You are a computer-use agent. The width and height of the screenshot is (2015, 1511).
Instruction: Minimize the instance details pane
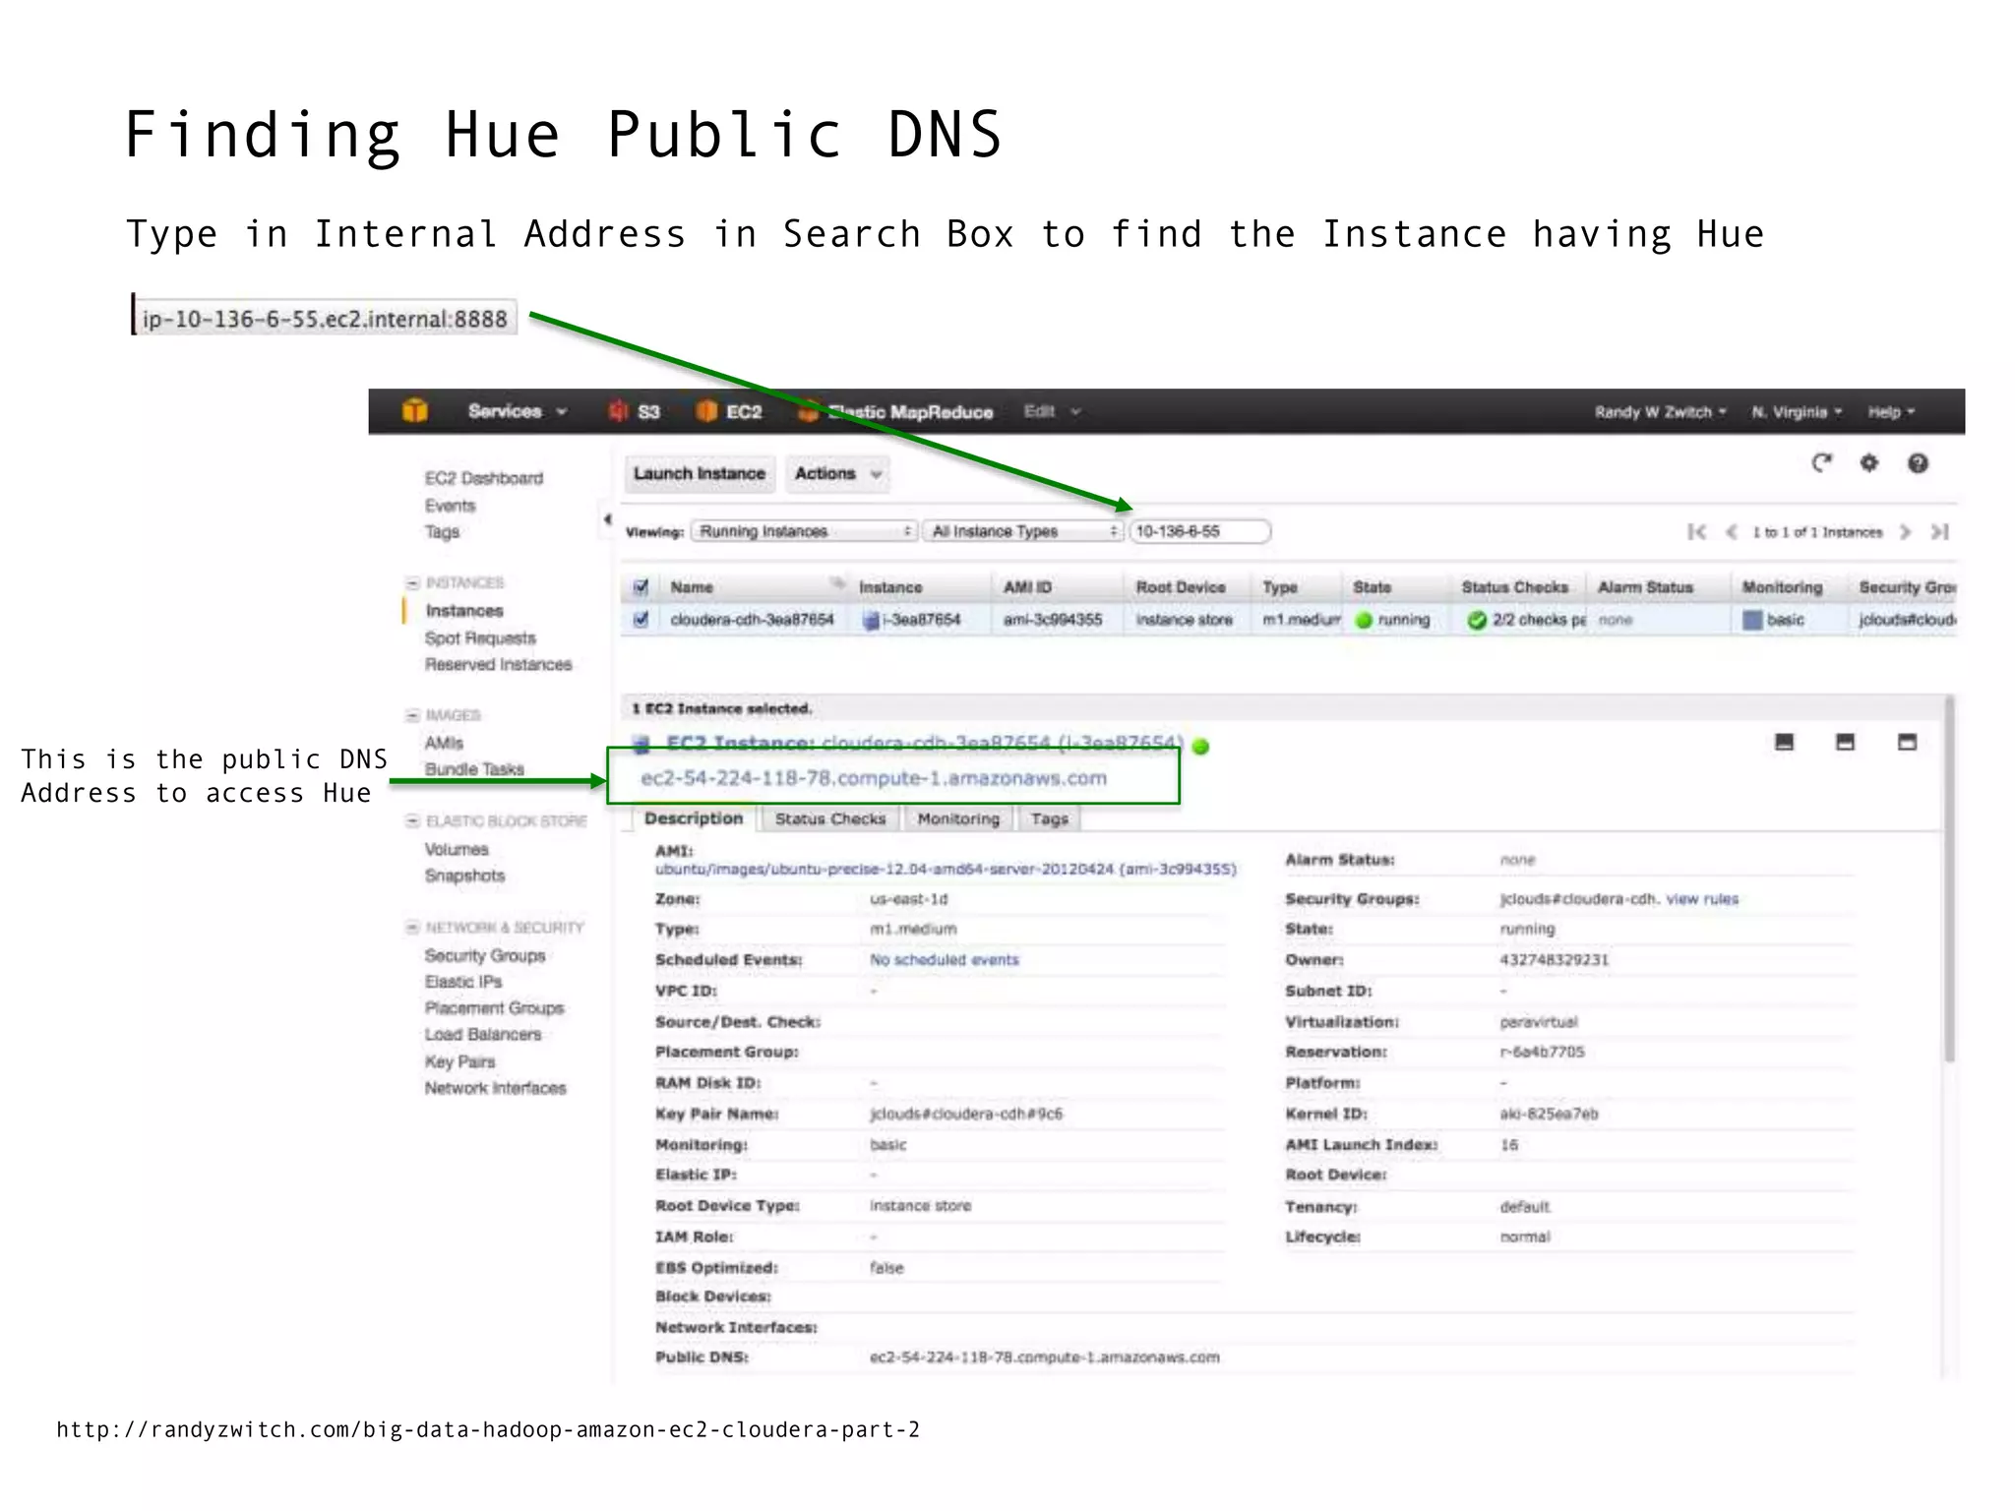pos(1784,742)
